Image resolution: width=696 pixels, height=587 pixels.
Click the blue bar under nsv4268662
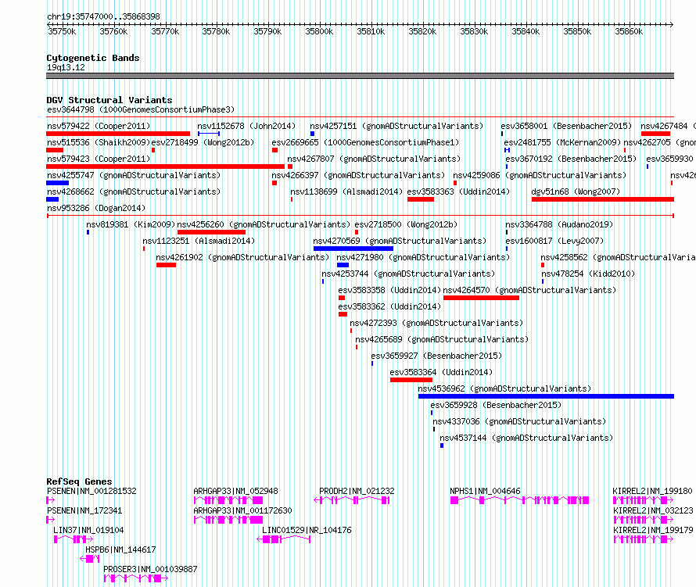tap(52, 199)
